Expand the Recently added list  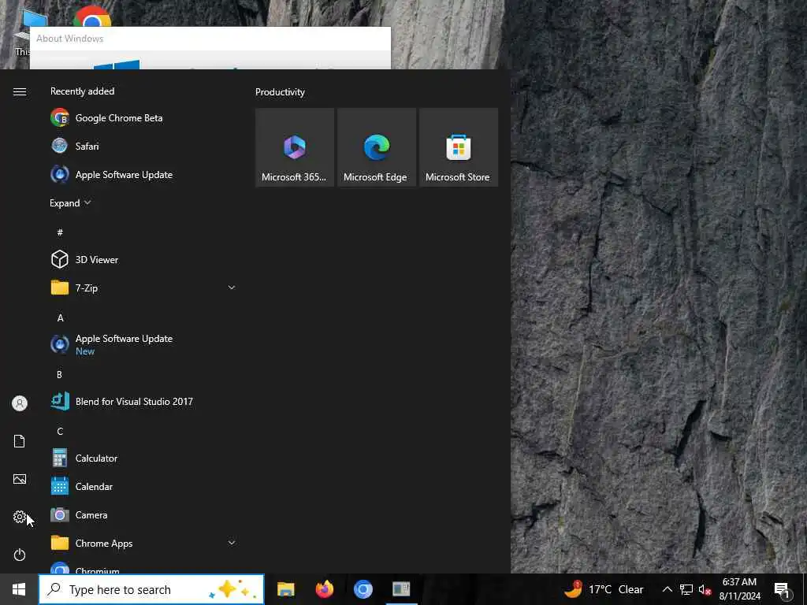(70, 202)
